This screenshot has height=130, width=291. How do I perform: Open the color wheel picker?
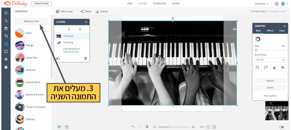(x=258, y=39)
